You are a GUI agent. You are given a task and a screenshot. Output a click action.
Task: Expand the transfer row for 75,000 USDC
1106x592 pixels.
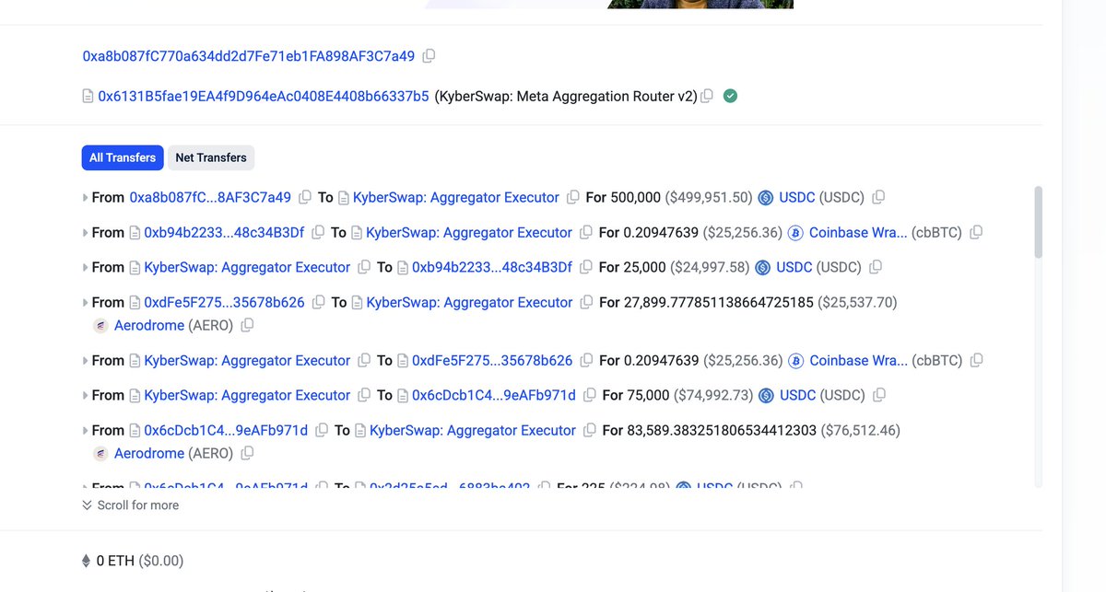pyautogui.click(x=85, y=395)
